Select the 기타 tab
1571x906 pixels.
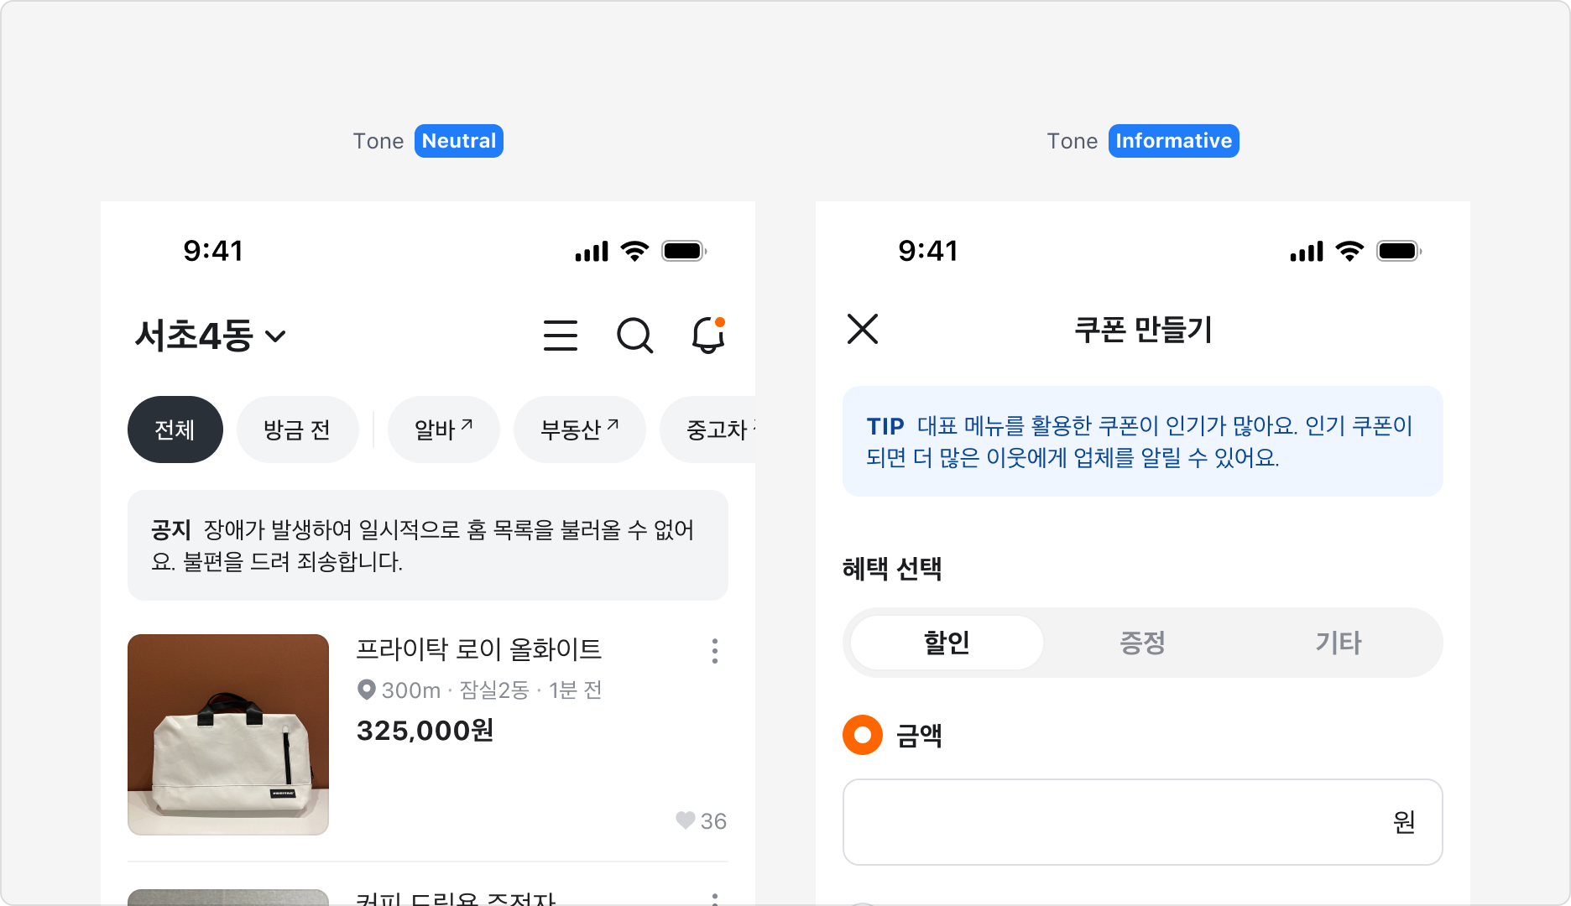(x=1337, y=642)
